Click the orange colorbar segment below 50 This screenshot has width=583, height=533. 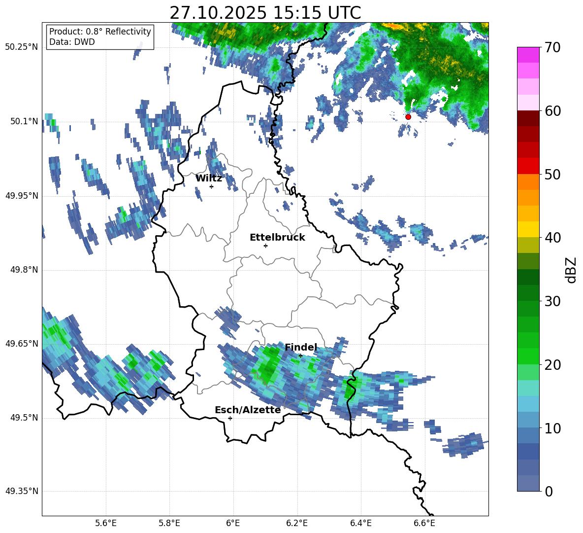click(528, 182)
